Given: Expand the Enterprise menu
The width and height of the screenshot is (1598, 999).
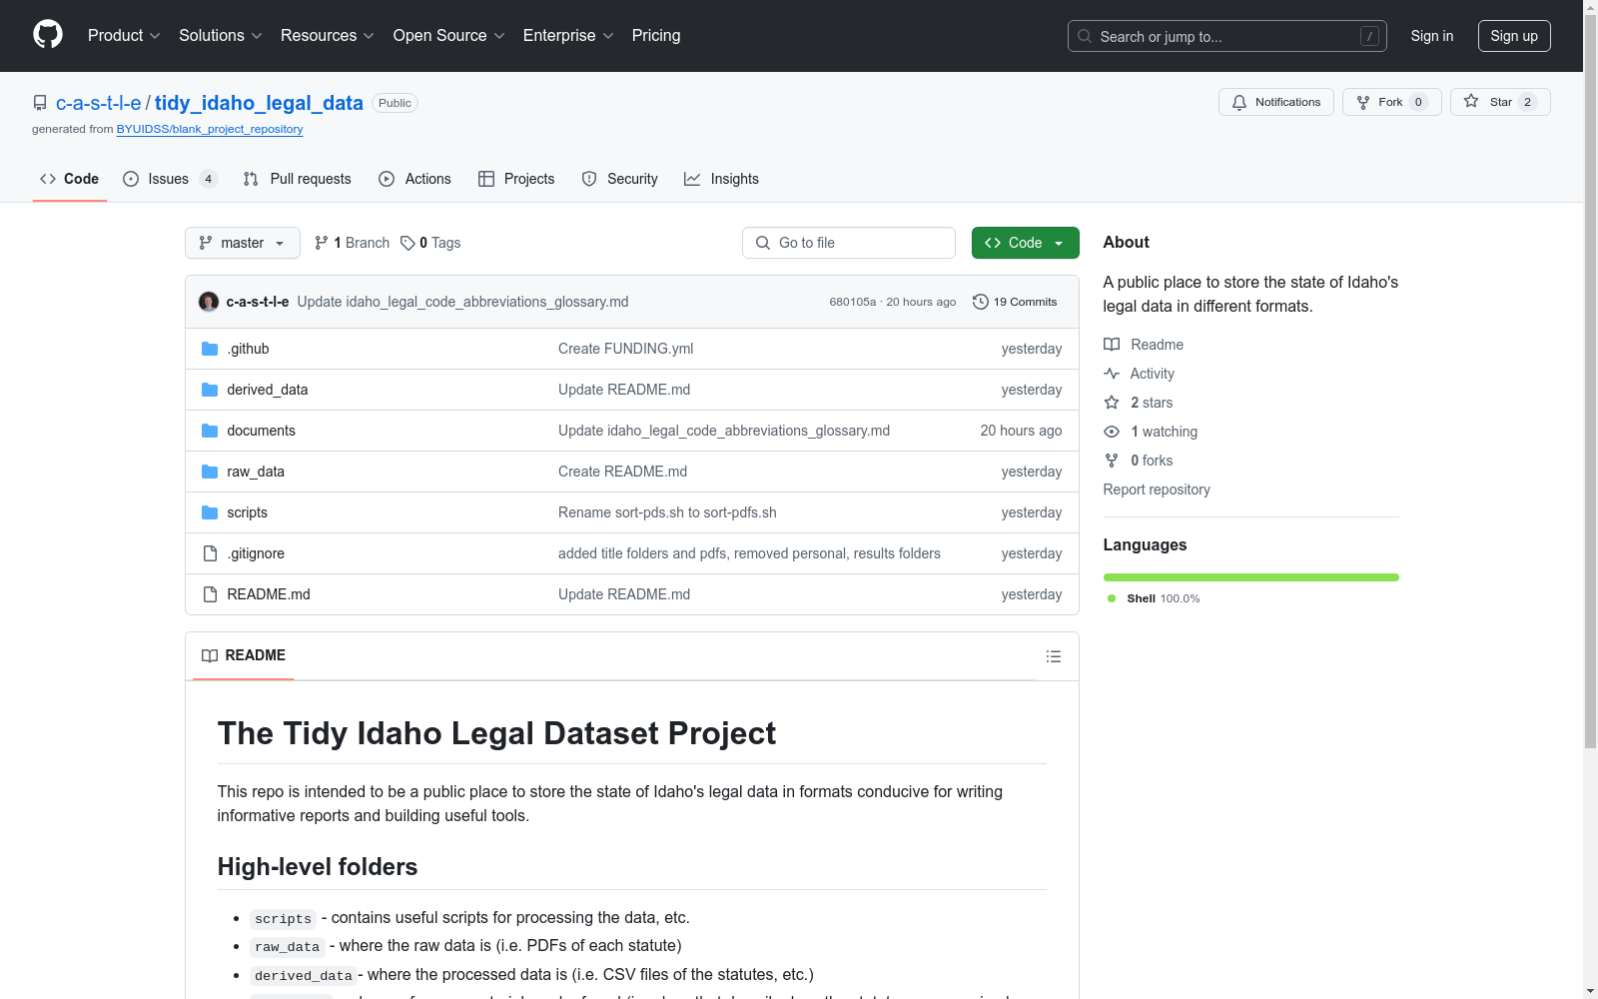Looking at the screenshot, I should click(x=568, y=35).
